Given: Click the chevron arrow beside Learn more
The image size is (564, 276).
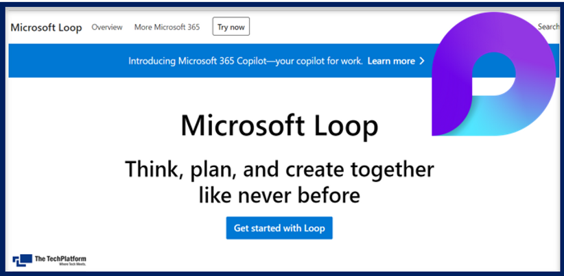Looking at the screenshot, I should [422, 61].
